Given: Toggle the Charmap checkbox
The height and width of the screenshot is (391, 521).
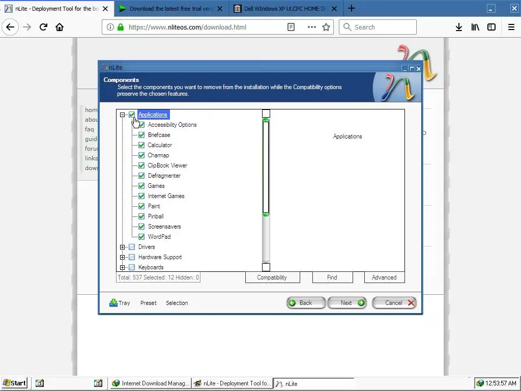Looking at the screenshot, I should pyautogui.click(x=141, y=155).
